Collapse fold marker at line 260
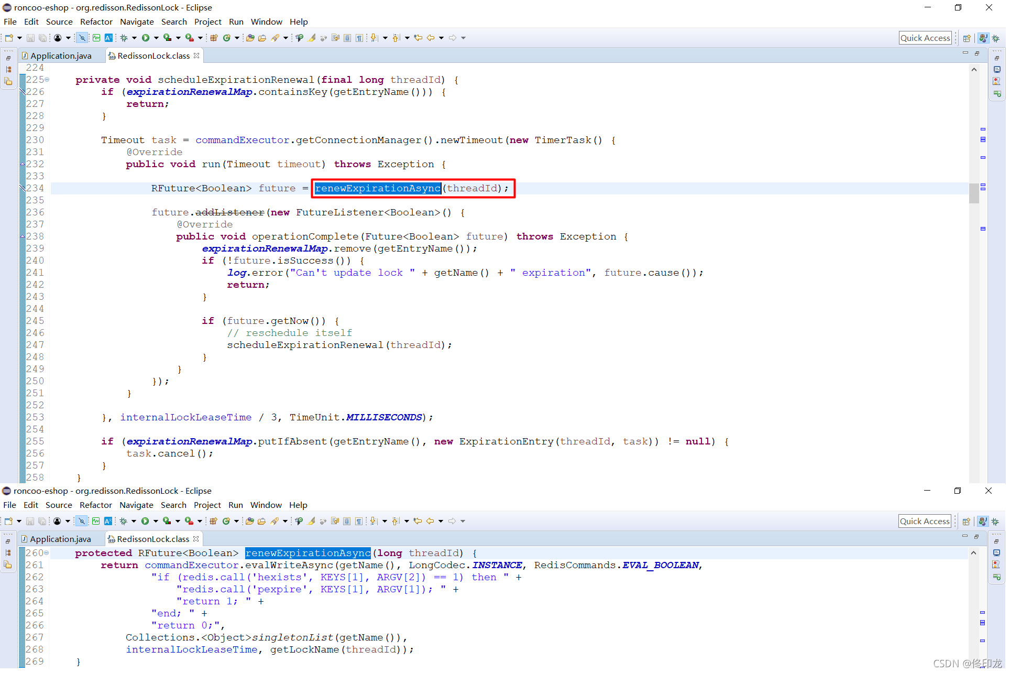The height and width of the screenshot is (673, 1010). pyautogui.click(x=47, y=553)
